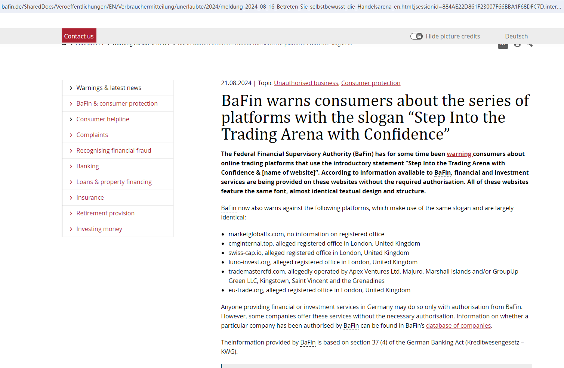
Task: Click the arrow icon beside Retirement provision
Action: point(71,213)
